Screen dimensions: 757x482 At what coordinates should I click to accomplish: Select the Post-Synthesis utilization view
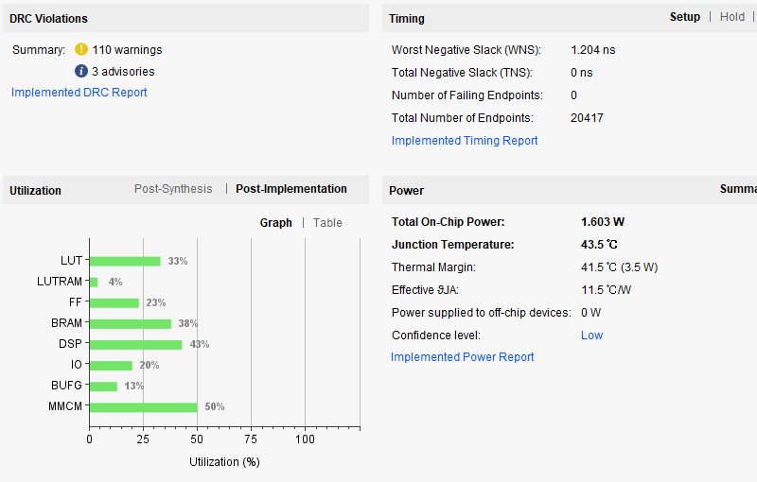click(x=173, y=189)
